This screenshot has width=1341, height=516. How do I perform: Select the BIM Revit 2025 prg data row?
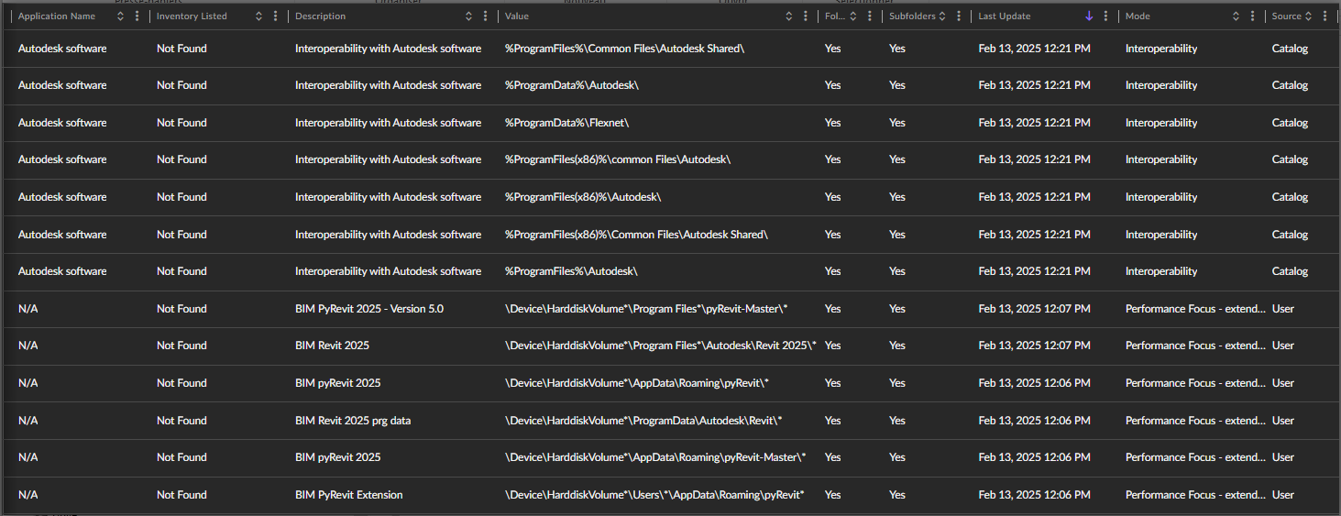(352, 421)
